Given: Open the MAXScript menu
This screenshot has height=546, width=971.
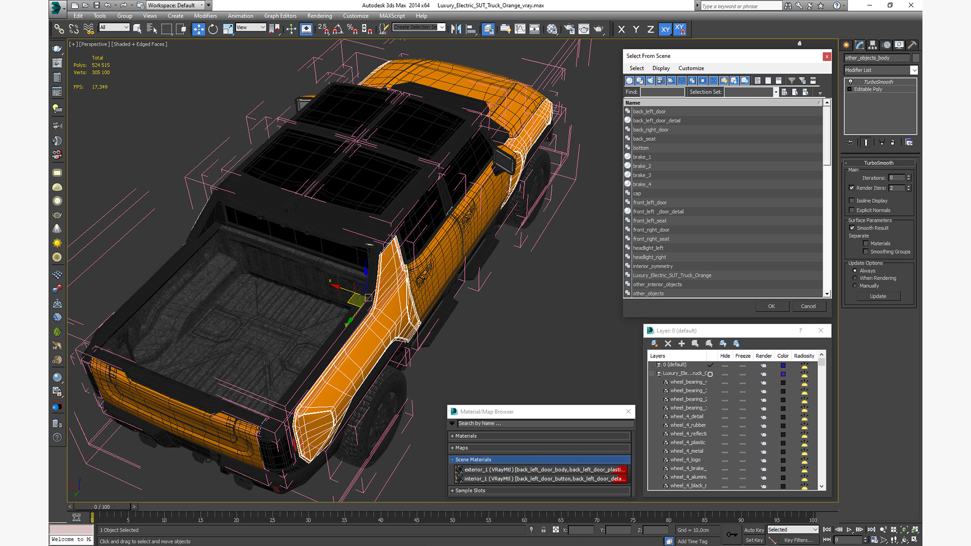Looking at the screenshot, I should [392, 16].
